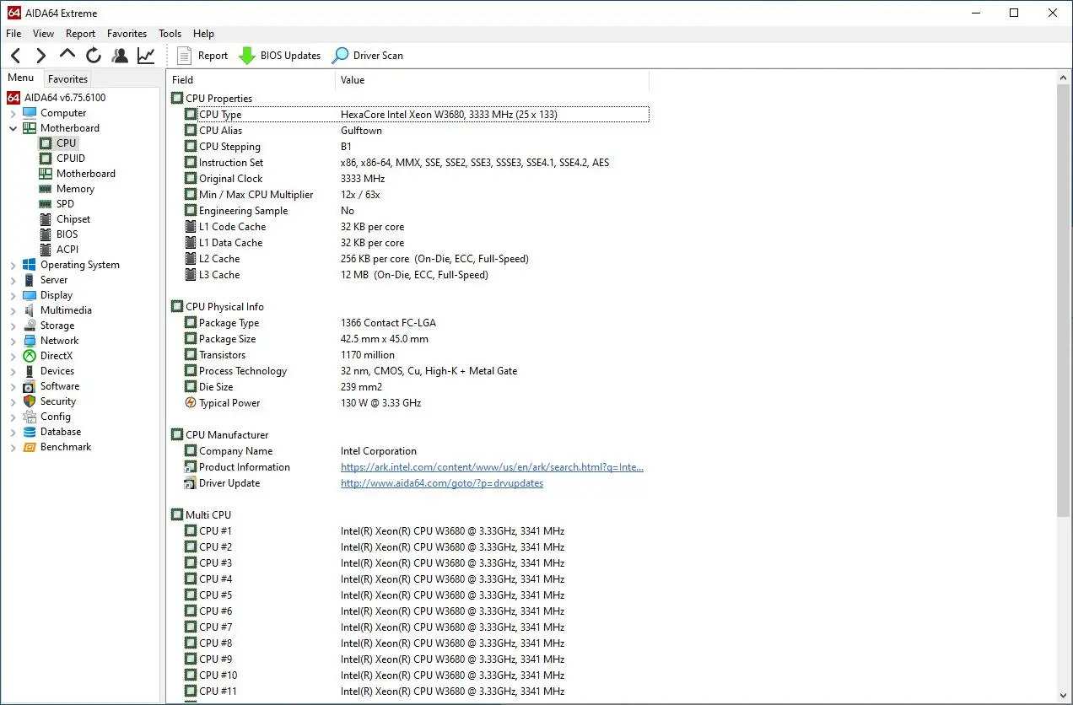Select the Motherboard sub-item under Motherboard
The width and height of the screenshot is (1073, 705).
click(86, 174)
